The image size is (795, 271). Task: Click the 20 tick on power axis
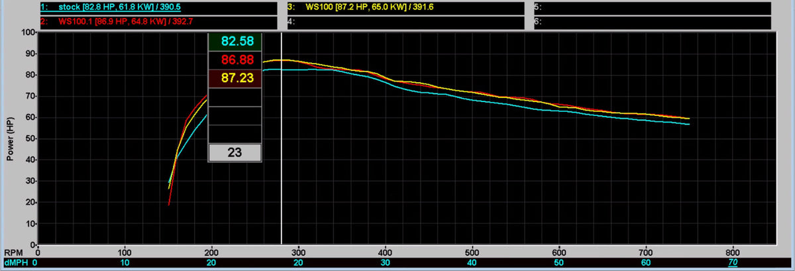pyautogui.click(x=30, y=203)
